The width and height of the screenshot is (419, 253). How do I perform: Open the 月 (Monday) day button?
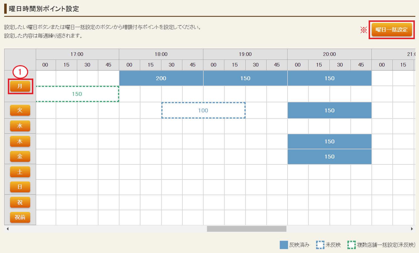point(20,86)
